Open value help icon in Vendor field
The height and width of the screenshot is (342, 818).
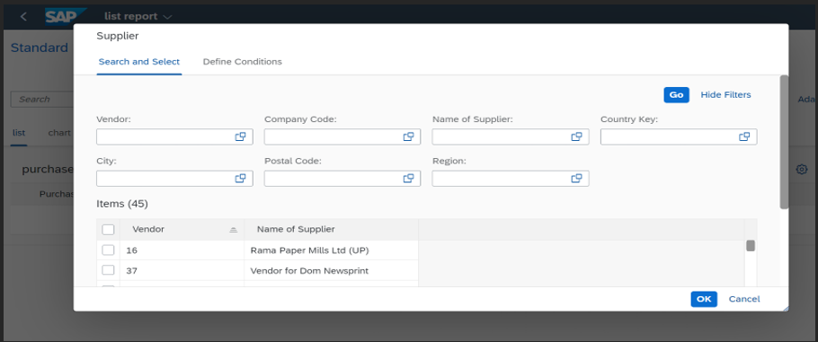point(240,136)
